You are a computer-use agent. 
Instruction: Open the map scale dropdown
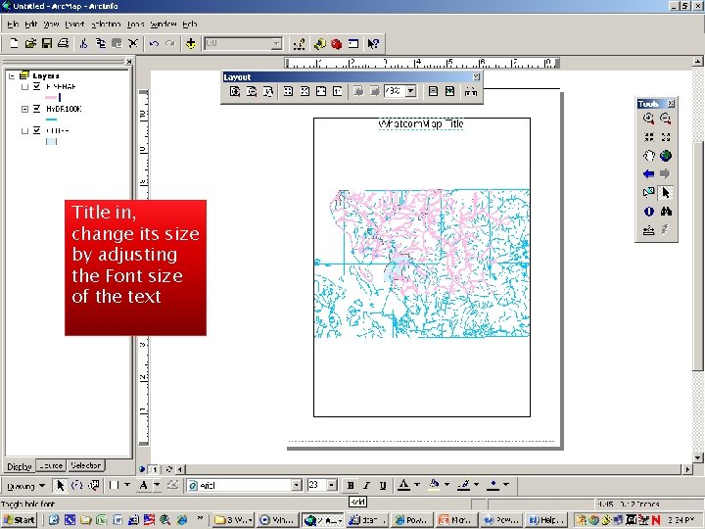pos(277,44)
